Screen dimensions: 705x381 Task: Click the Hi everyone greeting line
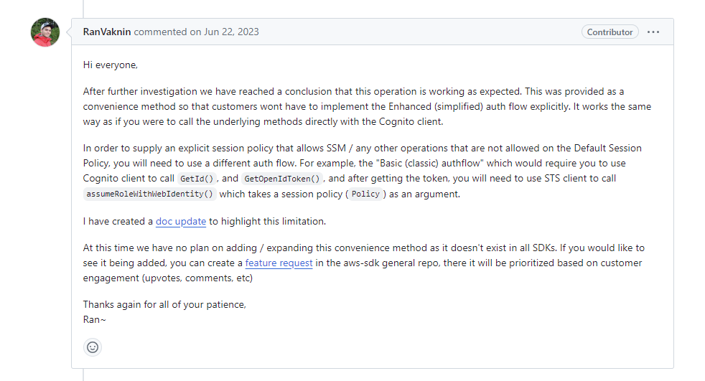click(110, 65)
